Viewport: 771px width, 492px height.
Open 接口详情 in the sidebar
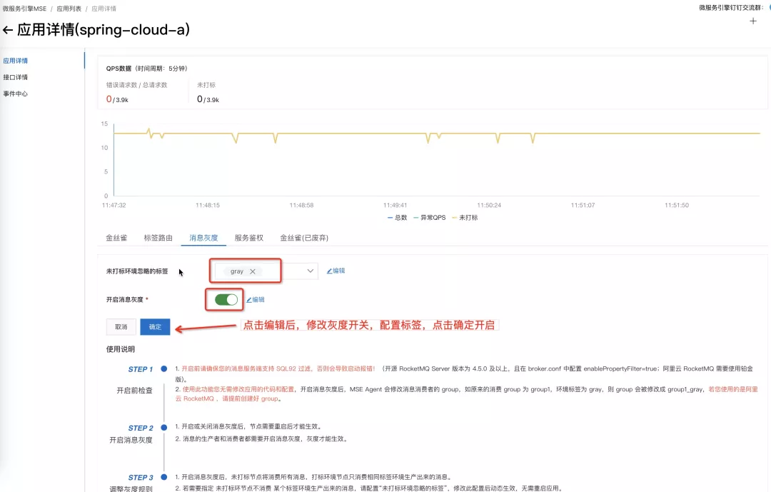(15, 77)
